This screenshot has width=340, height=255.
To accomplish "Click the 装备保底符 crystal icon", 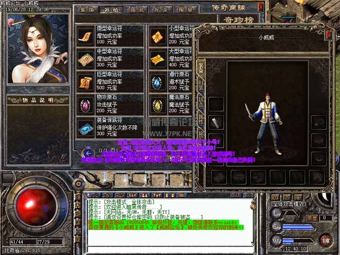I will [x=85, y=128].
